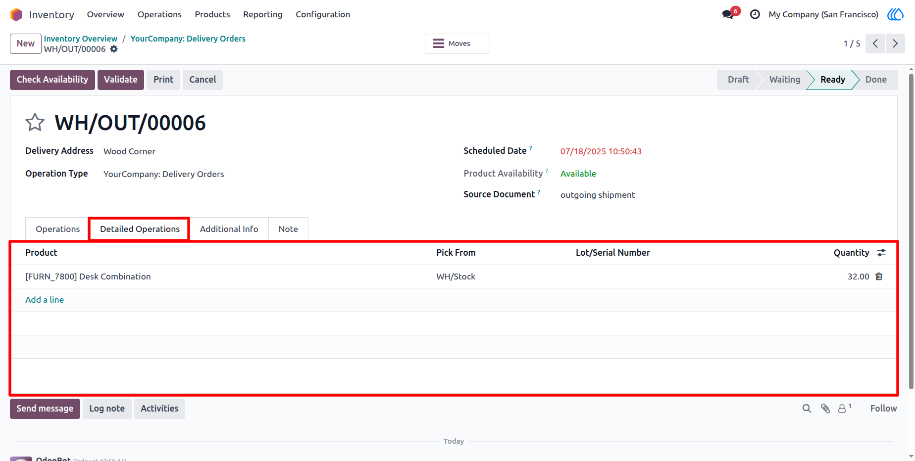Delete the Desk Combination line with trash icon
This screenshot has height=461, width=915.
pyautogui.click(x=879, y=277)
